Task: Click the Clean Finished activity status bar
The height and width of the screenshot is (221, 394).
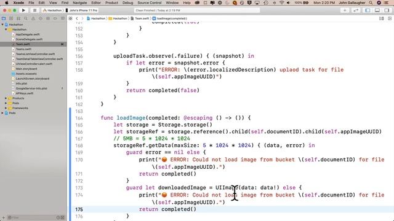Action: (x=197, y=10)
